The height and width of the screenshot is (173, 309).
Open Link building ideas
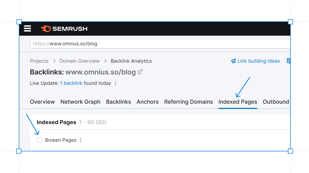tap(259, 61)
